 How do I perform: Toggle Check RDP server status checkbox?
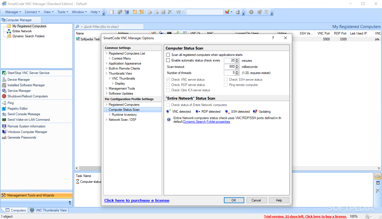[x=168, y=85]
